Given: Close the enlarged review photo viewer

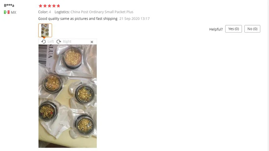Looking at the screenshot, I should [x=92, y=42].
